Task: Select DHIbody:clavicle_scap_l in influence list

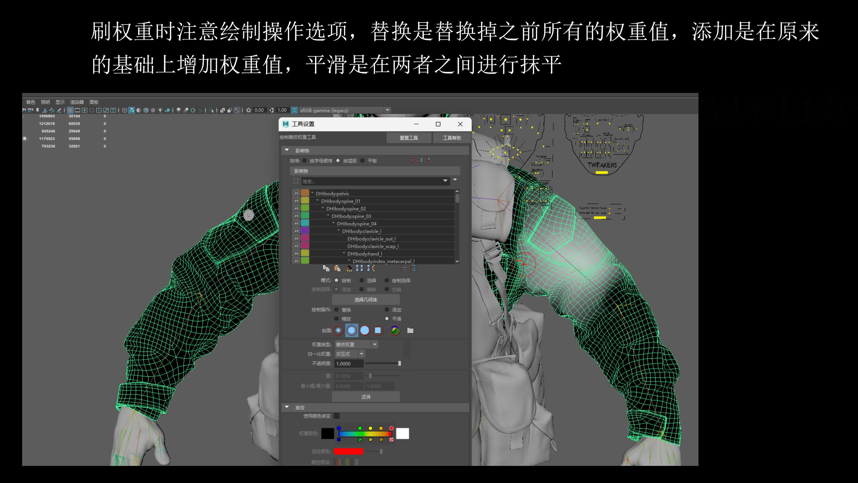Action: 373,246
